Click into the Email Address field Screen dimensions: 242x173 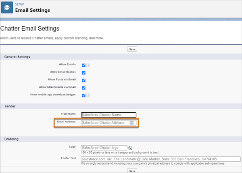pos(105,123)
